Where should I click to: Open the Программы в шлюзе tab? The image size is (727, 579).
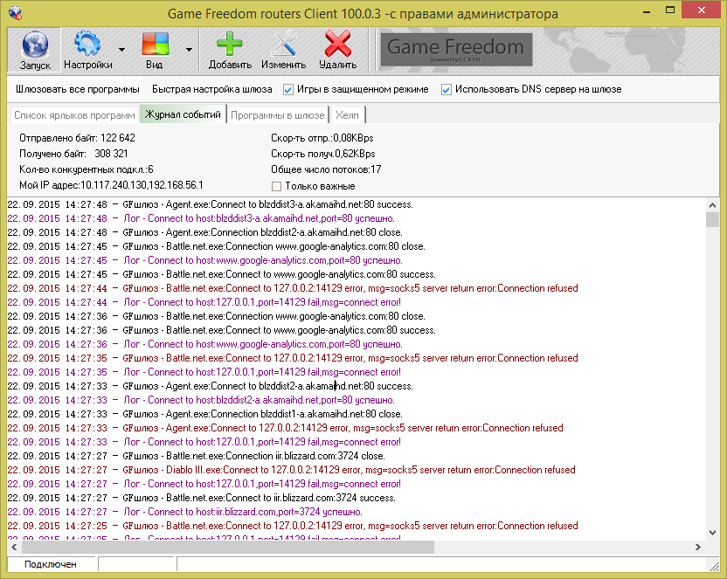278,115
